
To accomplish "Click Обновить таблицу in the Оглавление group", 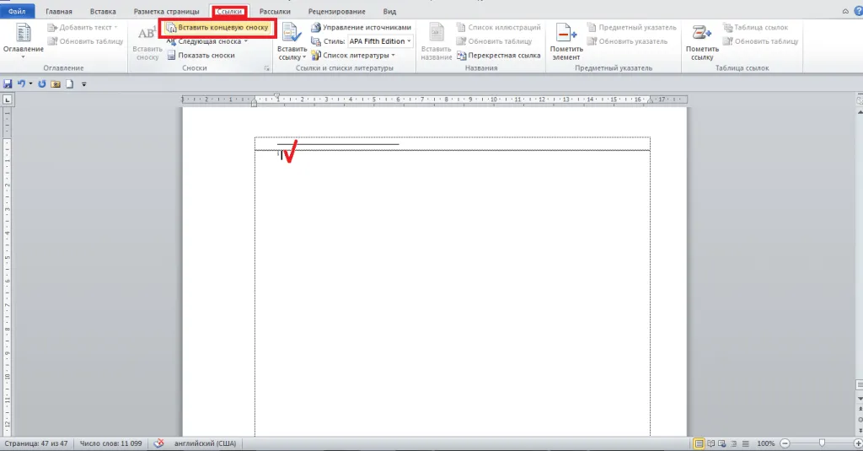I will pos(85,41).
